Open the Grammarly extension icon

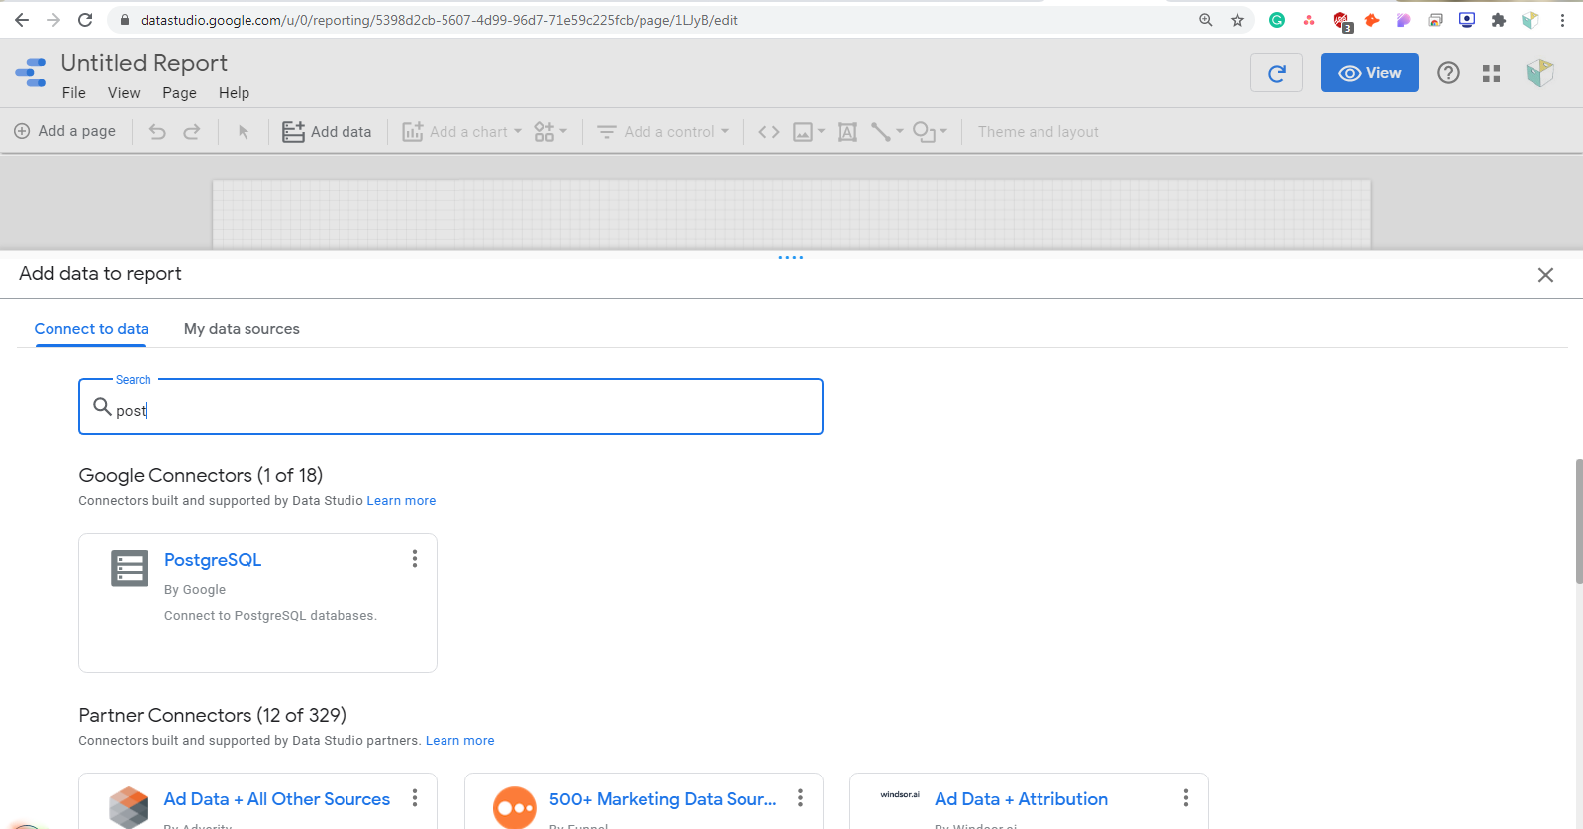click(x=1277, y=20)
